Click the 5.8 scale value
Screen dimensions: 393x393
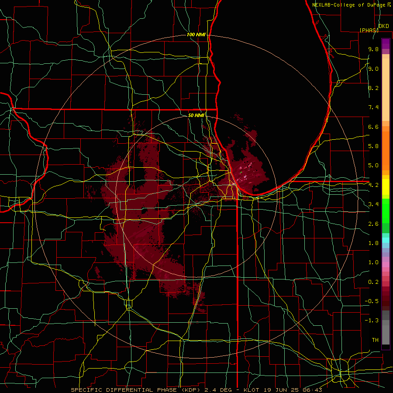tap(373, 146)
